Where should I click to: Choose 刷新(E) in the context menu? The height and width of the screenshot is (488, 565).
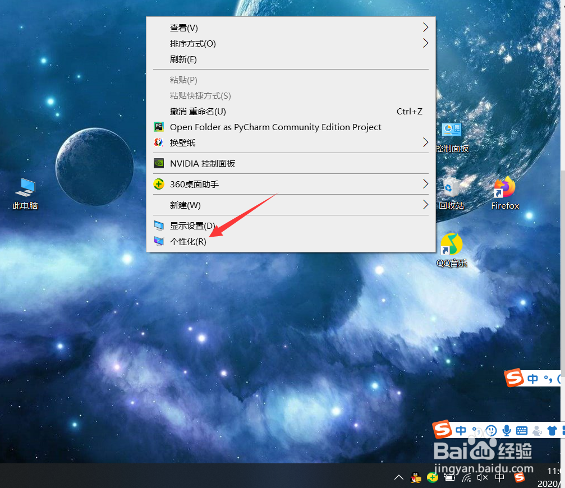(291, 59)
